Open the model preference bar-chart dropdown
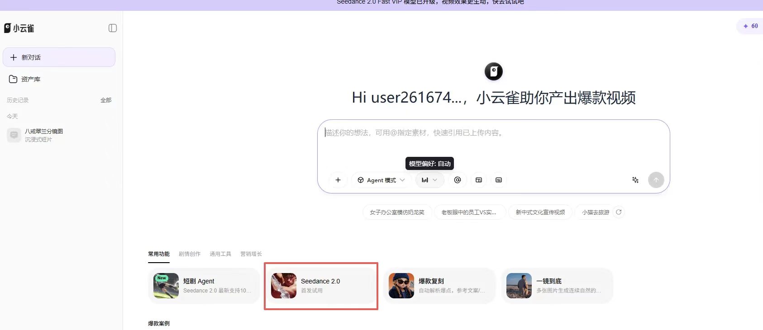 (429, 180)
